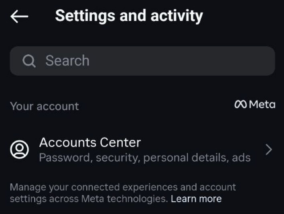Click the Meta wordmark text

click(262, 105)
